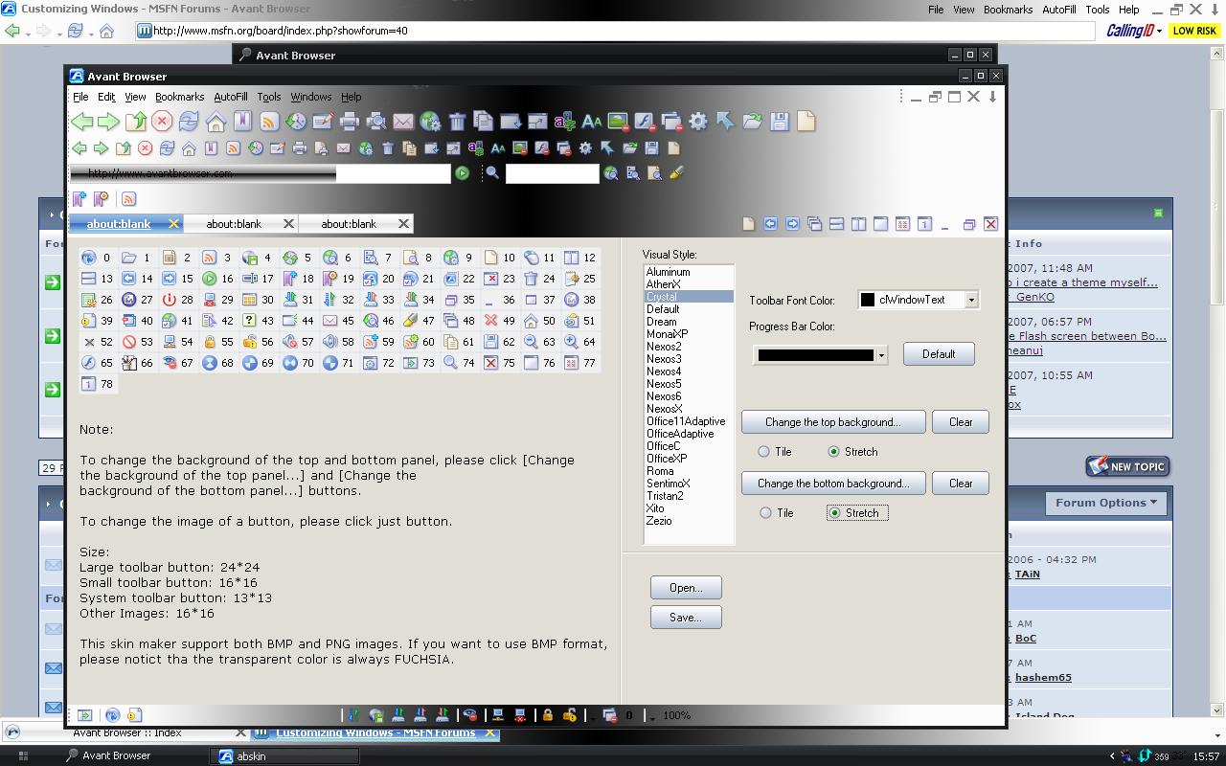Screen dimensions: 1226x766
Task: Select Tile for the top background
Action: tap(775, 452)
